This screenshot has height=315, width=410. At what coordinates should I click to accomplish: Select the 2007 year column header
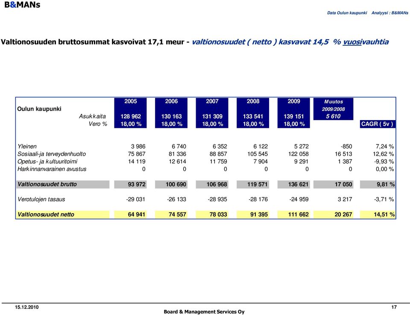tap(212, 101)
